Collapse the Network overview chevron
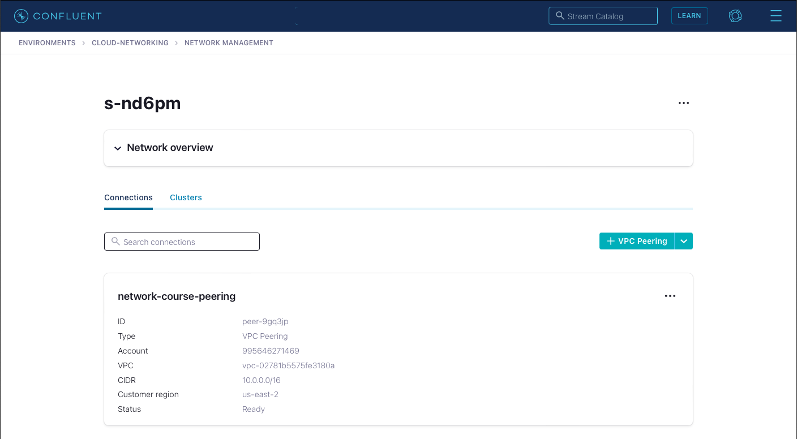Image resolution: width=797 pixels, height=439 pixels. pos(118,148)
